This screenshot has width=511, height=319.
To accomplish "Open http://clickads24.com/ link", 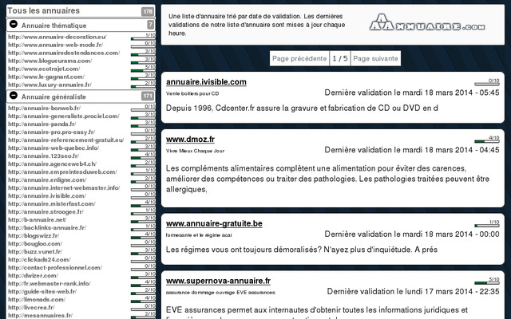I will pos(39,260).
